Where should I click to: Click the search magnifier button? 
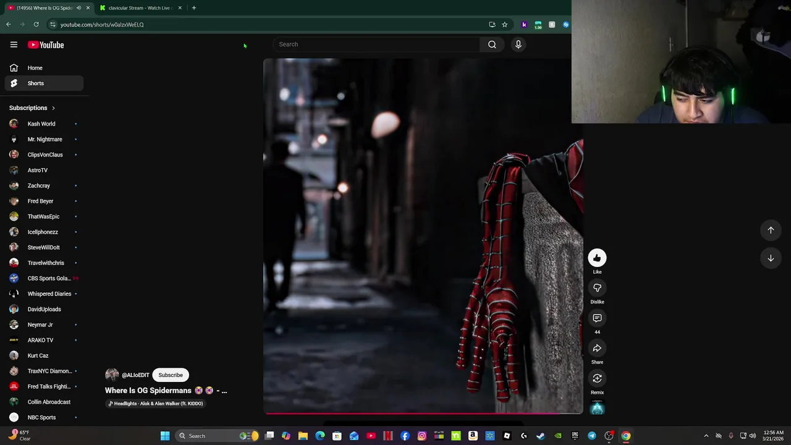[492, 44]
